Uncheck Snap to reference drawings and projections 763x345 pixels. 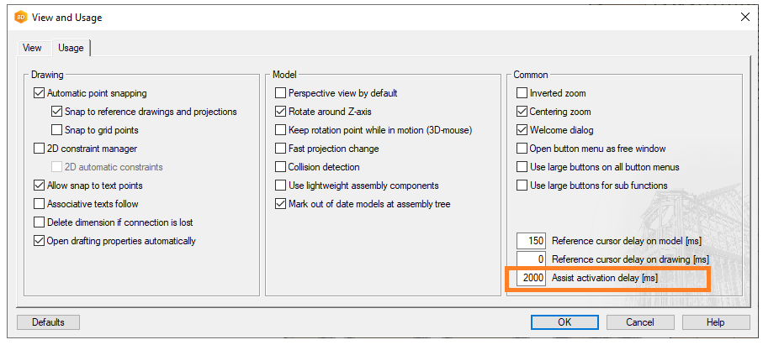[57, 112]
